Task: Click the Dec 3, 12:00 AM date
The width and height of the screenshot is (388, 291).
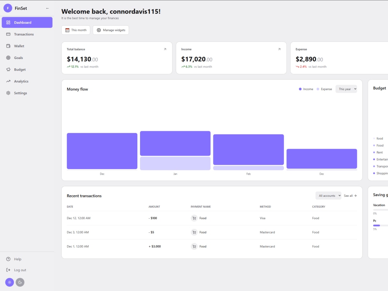Action: [x=78, y=232]
